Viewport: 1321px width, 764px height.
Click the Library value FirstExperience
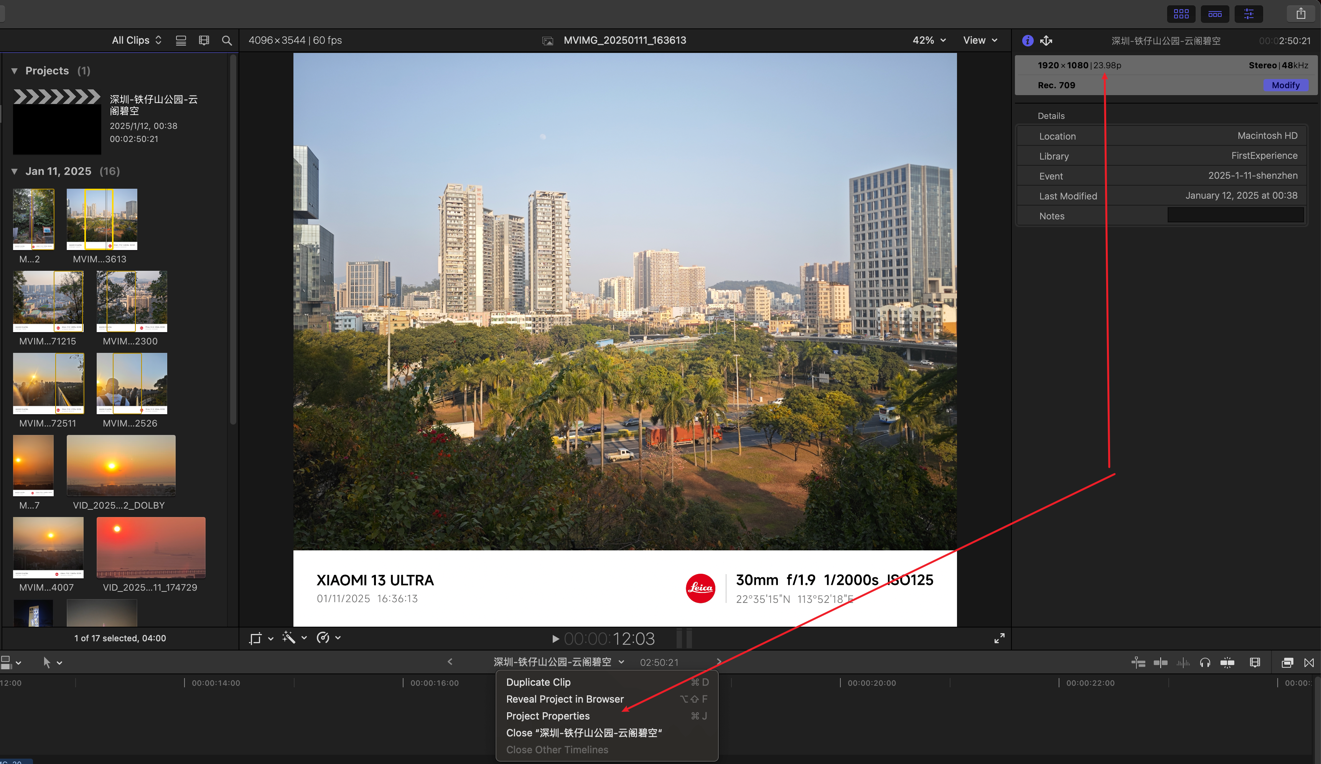click(1264, 156)
